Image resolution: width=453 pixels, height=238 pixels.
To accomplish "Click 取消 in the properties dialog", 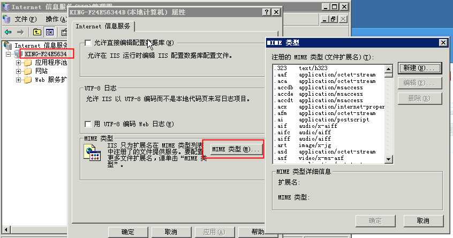I will point(171,232).
